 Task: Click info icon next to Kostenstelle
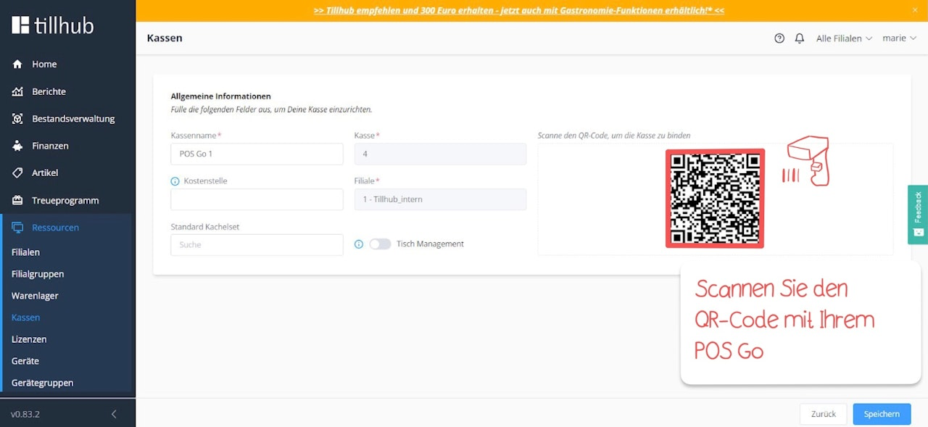[x=175, y=181]
